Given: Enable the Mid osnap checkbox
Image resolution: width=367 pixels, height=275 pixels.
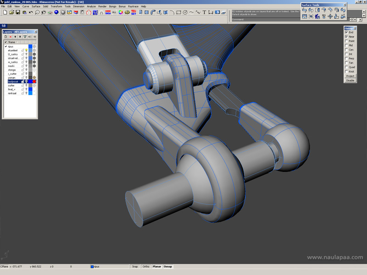Looking at the screenshot, I should click(346, 45).
